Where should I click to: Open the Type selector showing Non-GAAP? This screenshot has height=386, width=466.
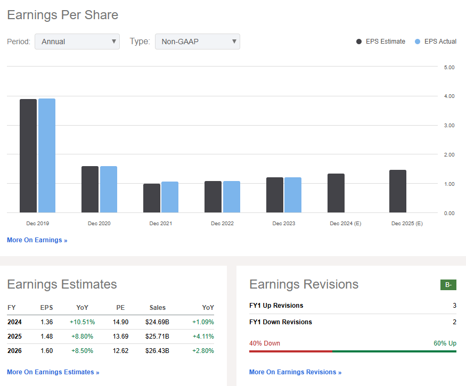click(x=197, y=41)
